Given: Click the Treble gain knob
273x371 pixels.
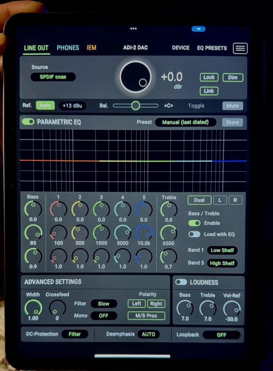Looking at the screenshot, I should coord(169,208).
